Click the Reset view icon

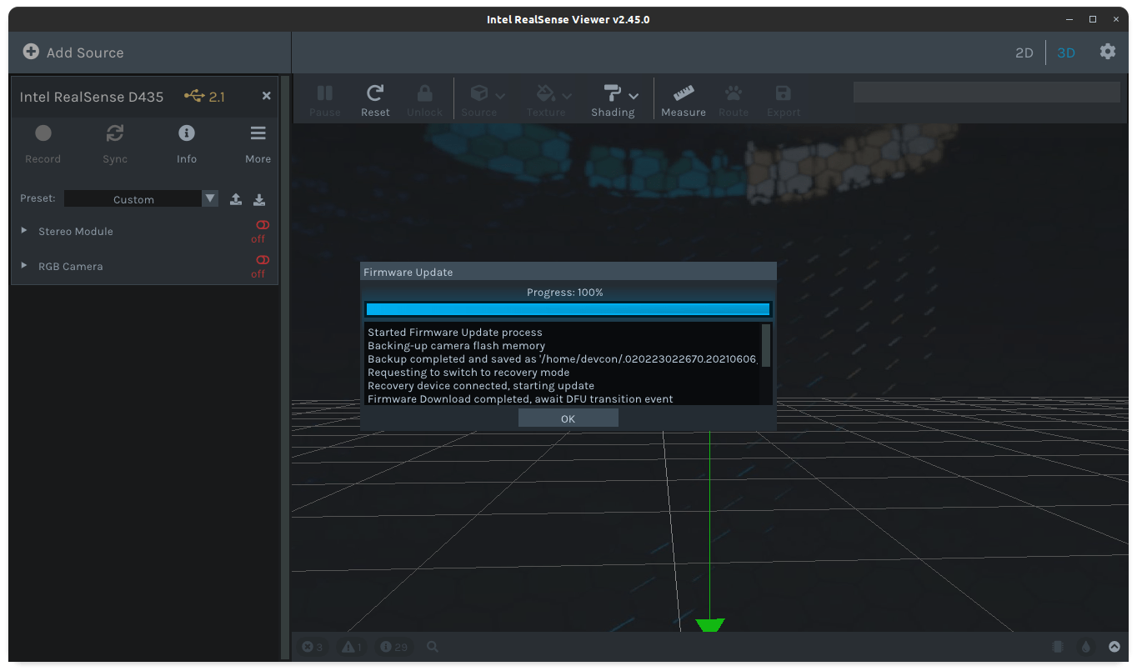click(375, 93)
